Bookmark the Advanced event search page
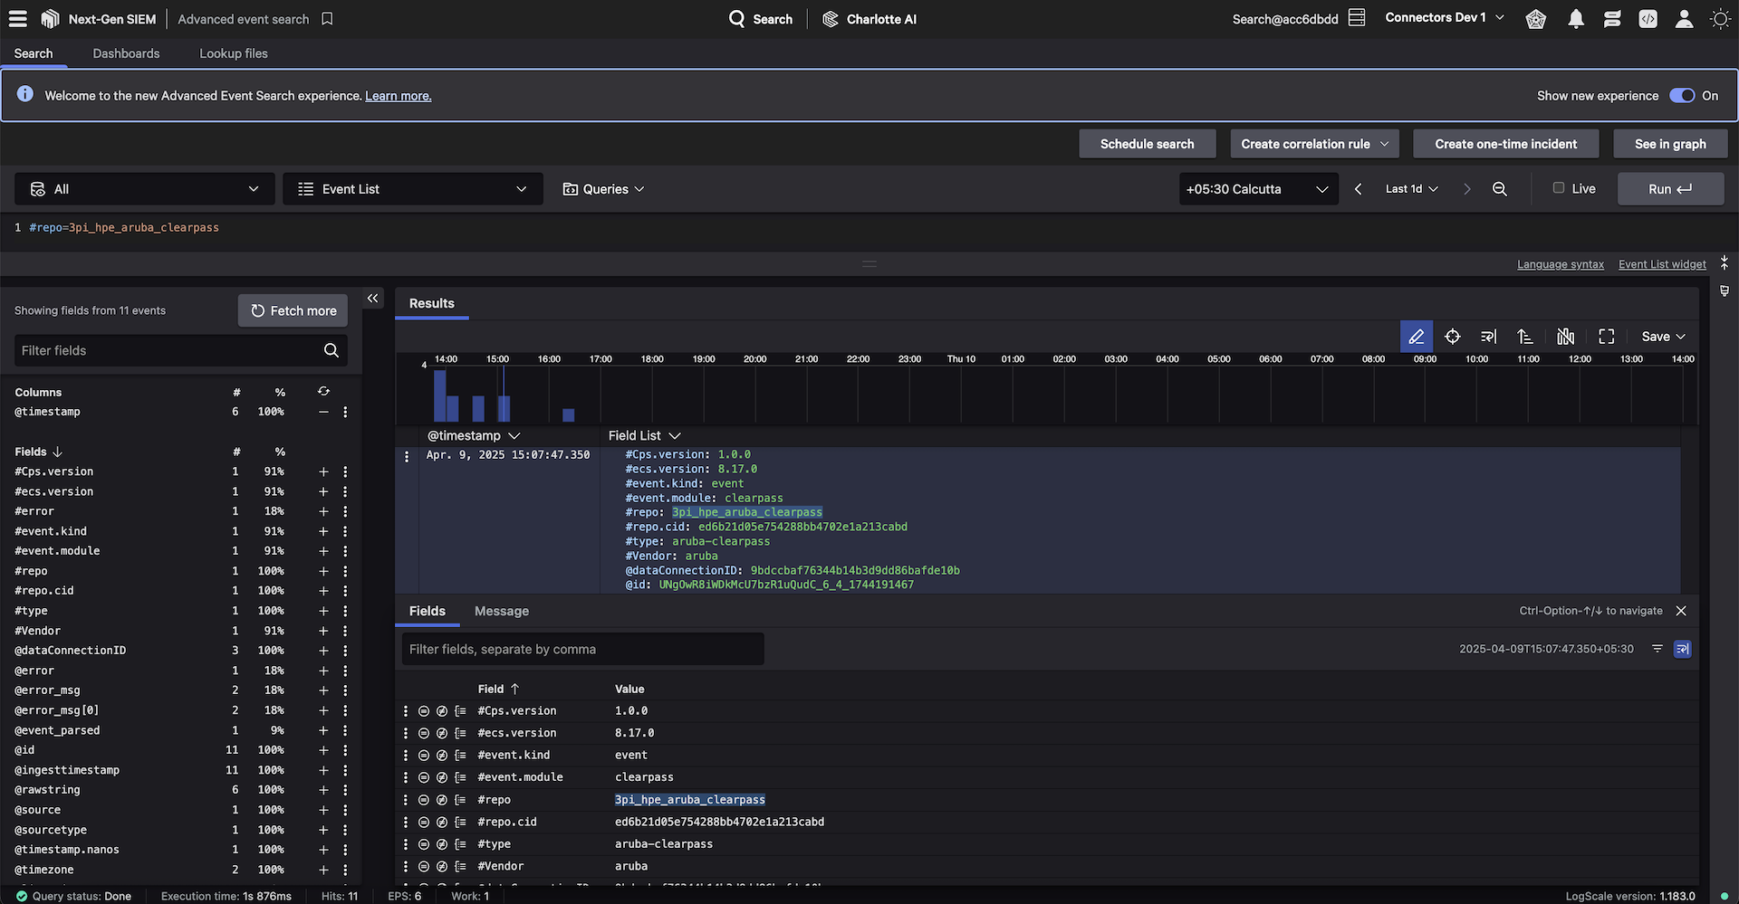The width and height of the screenshot is (1739, 904). point(328,19)
